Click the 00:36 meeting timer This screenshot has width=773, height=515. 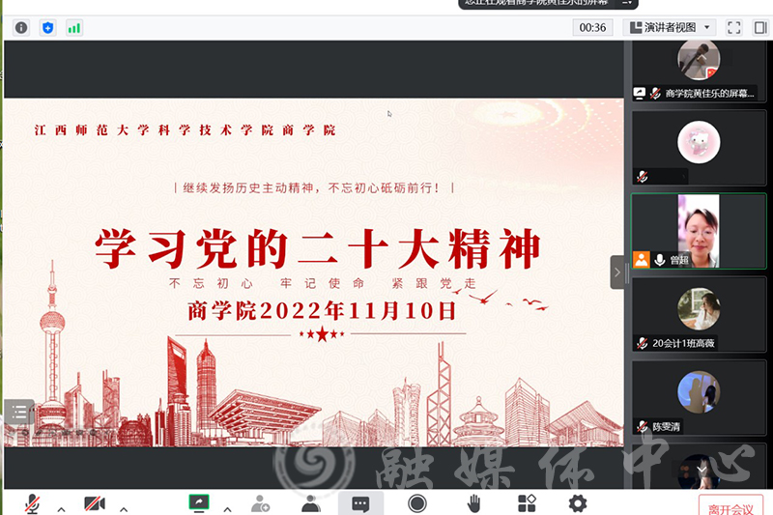pyautogui.click(x=592, y=28)
